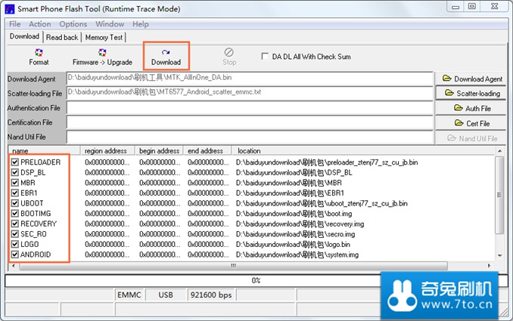
Task: Select the logo.bin location cell
Action: [293, 244]
